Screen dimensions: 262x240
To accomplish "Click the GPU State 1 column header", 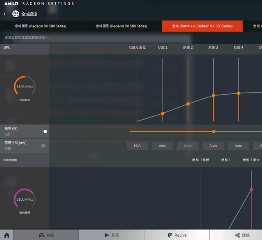I will click(x=163, y=48).
